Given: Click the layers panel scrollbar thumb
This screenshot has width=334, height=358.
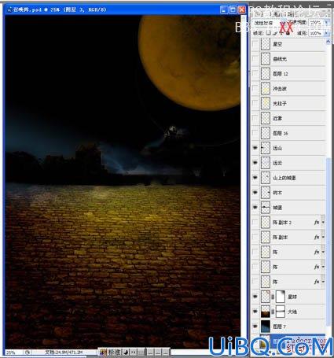Looking at the screenshot, I should tap(328, 242).
